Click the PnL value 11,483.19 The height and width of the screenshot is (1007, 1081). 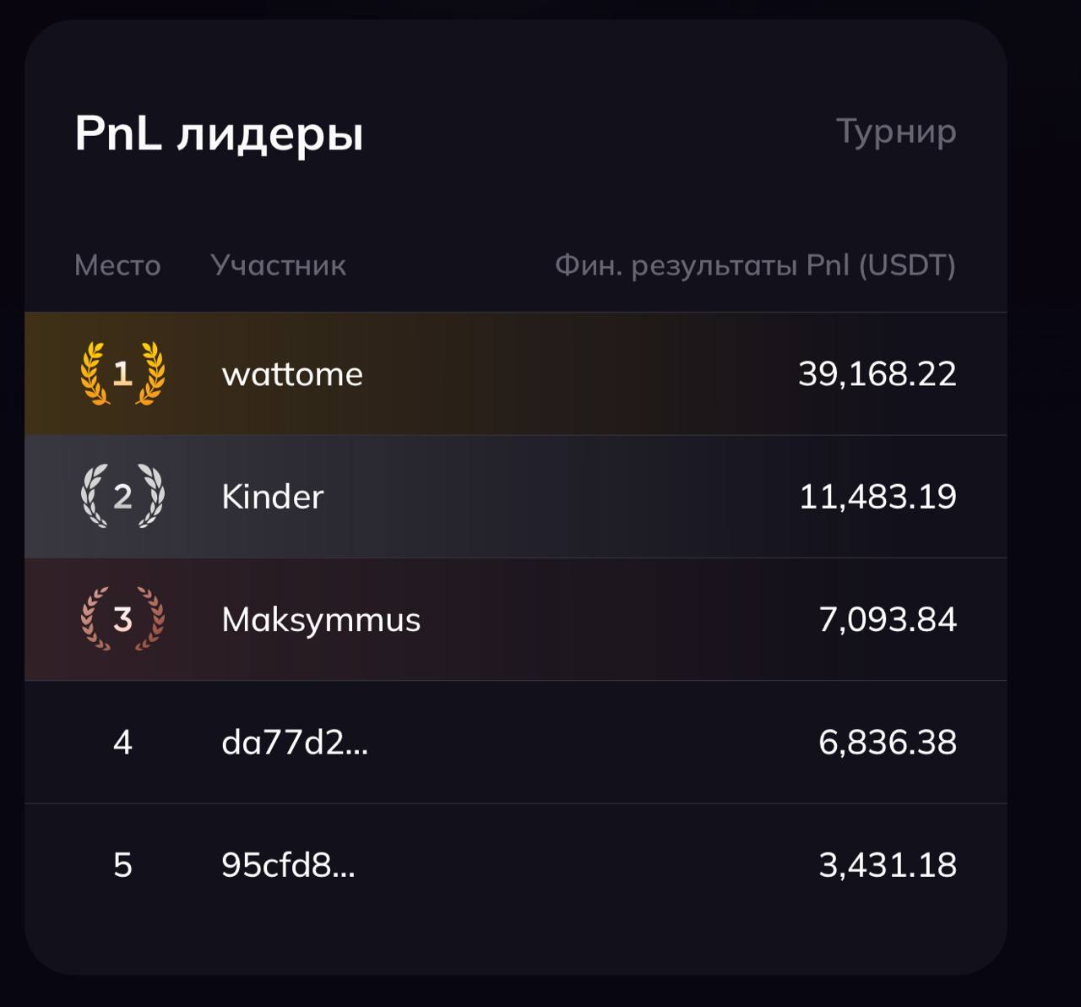click(877, 497)
